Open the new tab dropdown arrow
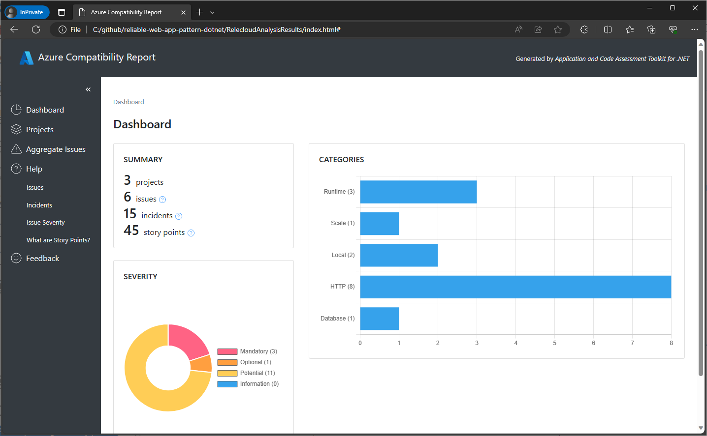The height and width of the screenshot is (436, 707). click(x=211, y=12)
